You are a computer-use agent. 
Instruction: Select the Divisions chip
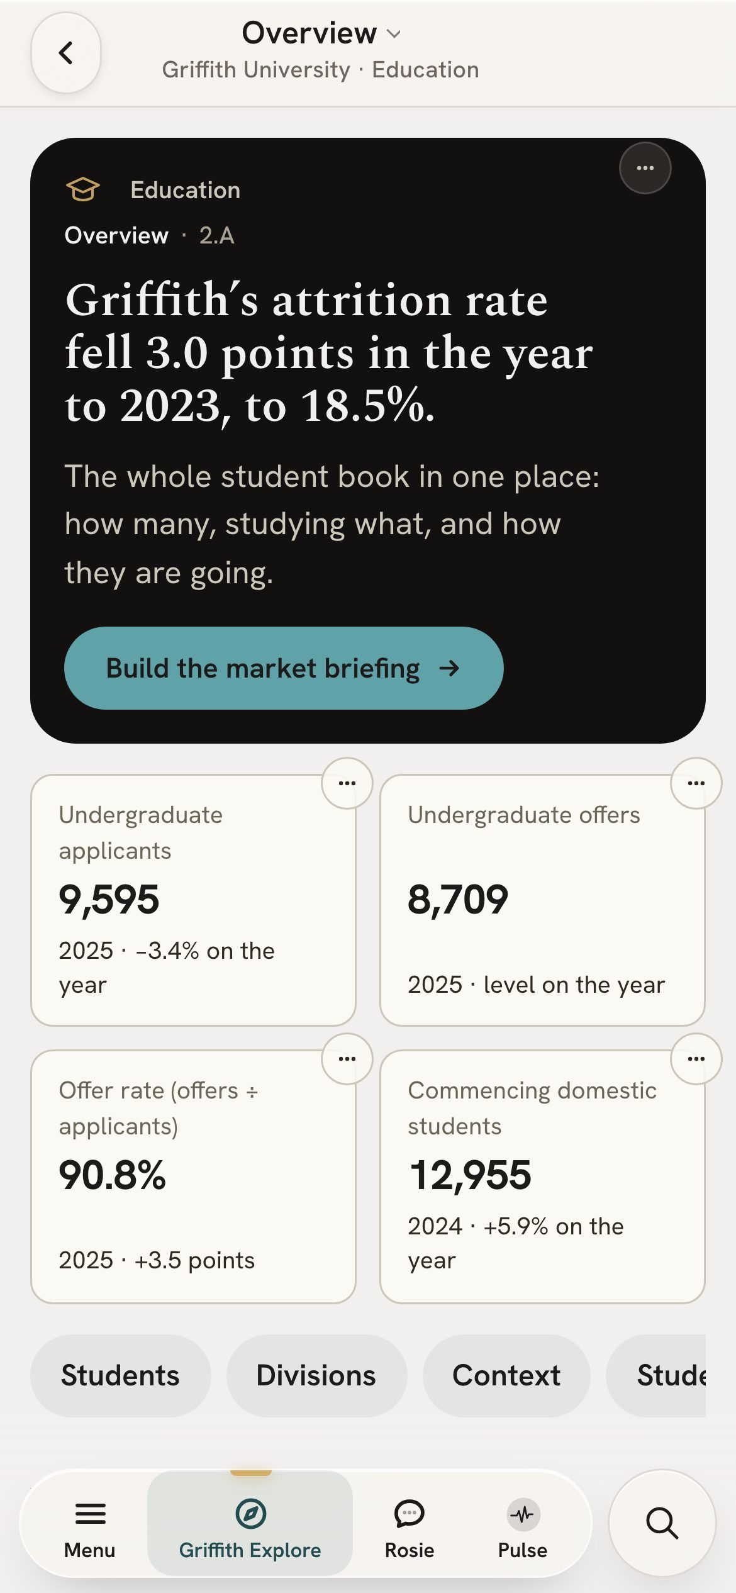pyautogui.click(x=316, y=1375)
